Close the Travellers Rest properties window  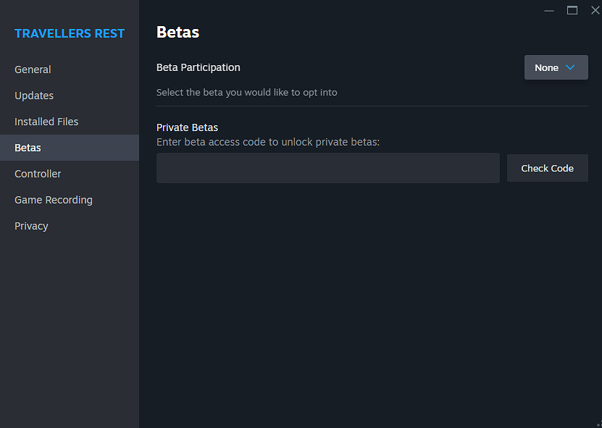(595, 10)
